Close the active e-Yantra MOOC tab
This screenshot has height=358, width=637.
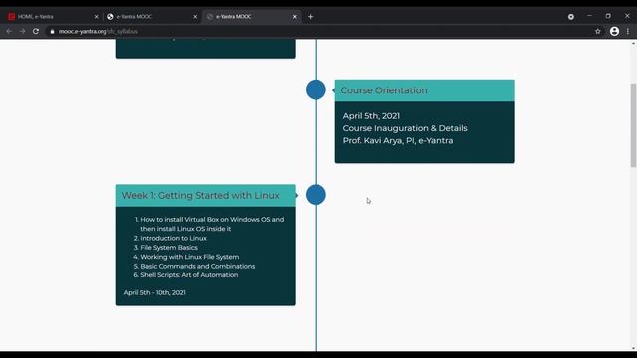(295, 17)
